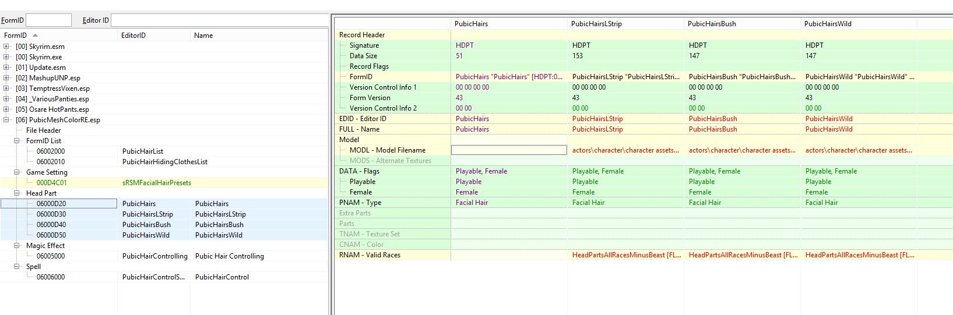Screen dimensions: 953x315
Task: Expand the [03] TemptressVixen.esp node
Action: (6, 89)
